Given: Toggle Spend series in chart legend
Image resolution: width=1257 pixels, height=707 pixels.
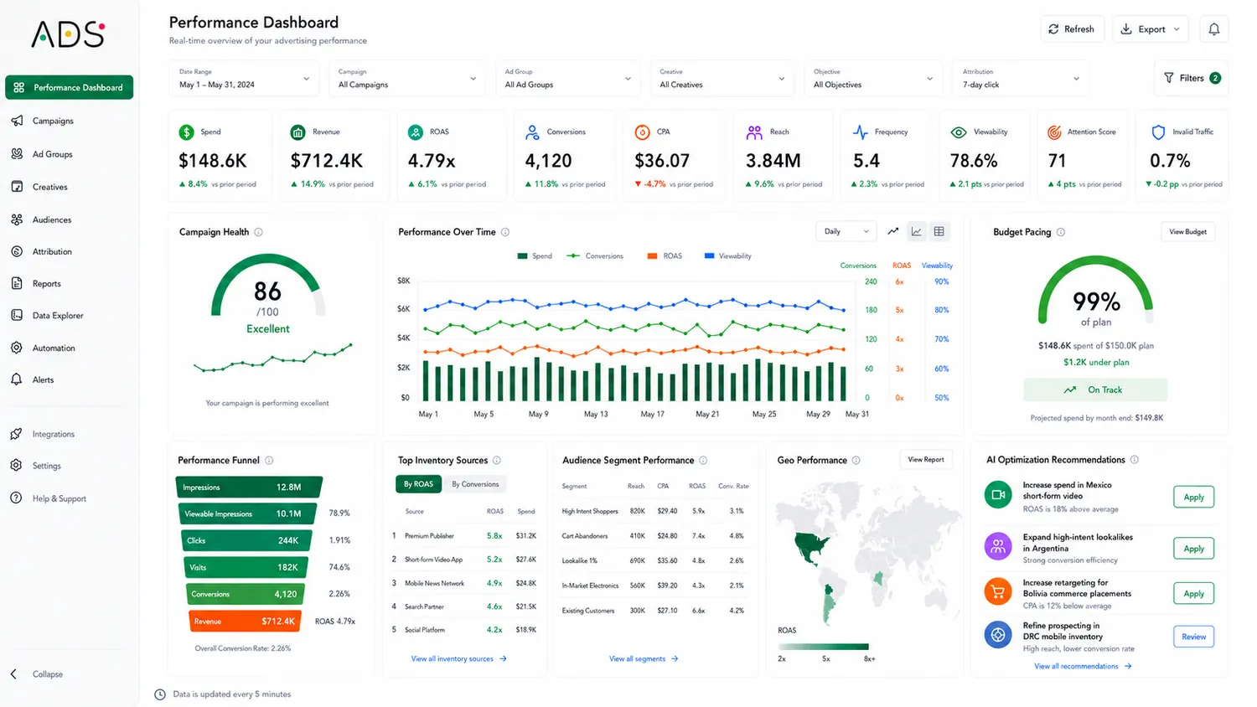Looking at the screenshot, I should pos(535,256).
